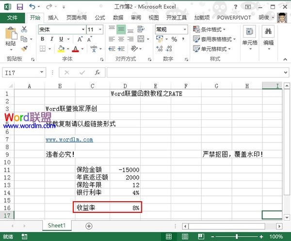Decrease font size with small A icon
The height and width of the screenshot is (241, 291).
pos(89,39)
